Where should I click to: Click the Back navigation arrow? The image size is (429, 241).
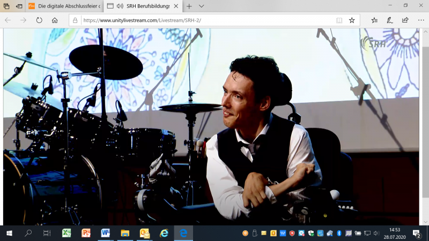coord(8,20)
